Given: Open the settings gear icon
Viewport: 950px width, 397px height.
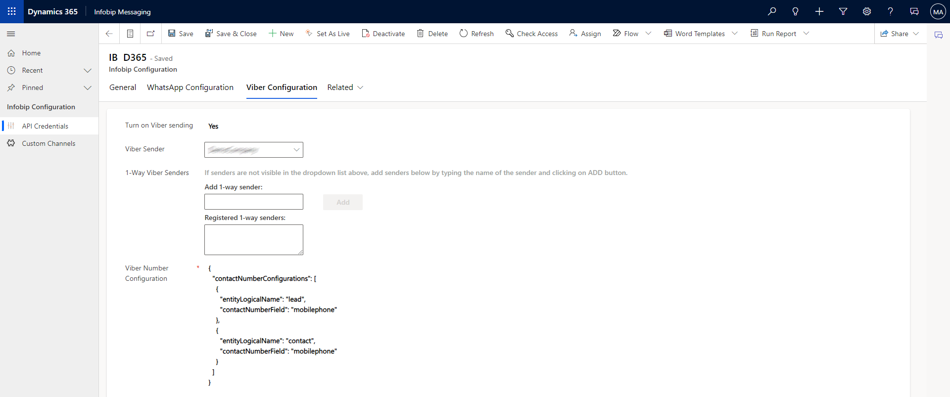Looking at the screenshot, I should 867,11.
